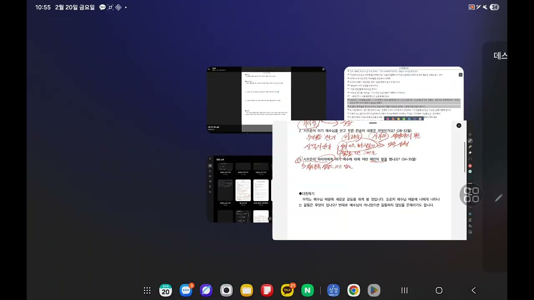This screenshot has width=534, height=300.
Task: Tap the battery indicator showing 34
Action: 494,7
